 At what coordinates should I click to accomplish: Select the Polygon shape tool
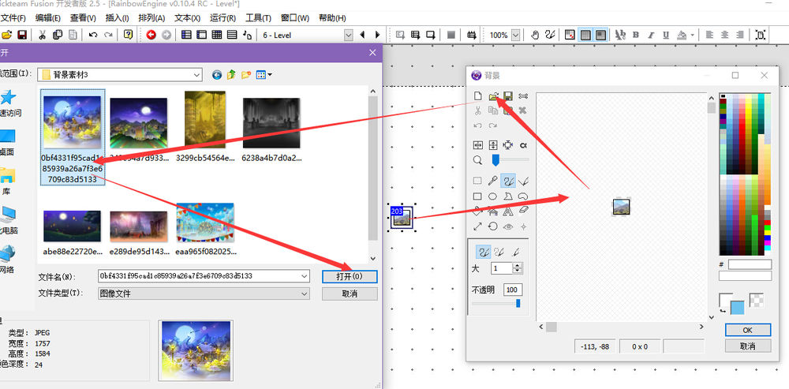[508, 196]
